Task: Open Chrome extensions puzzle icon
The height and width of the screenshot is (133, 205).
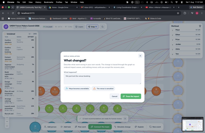Action: 185,13
